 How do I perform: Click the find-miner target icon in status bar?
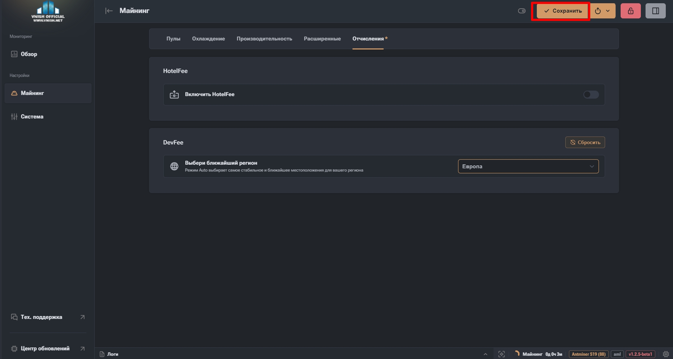coord(501,354)
